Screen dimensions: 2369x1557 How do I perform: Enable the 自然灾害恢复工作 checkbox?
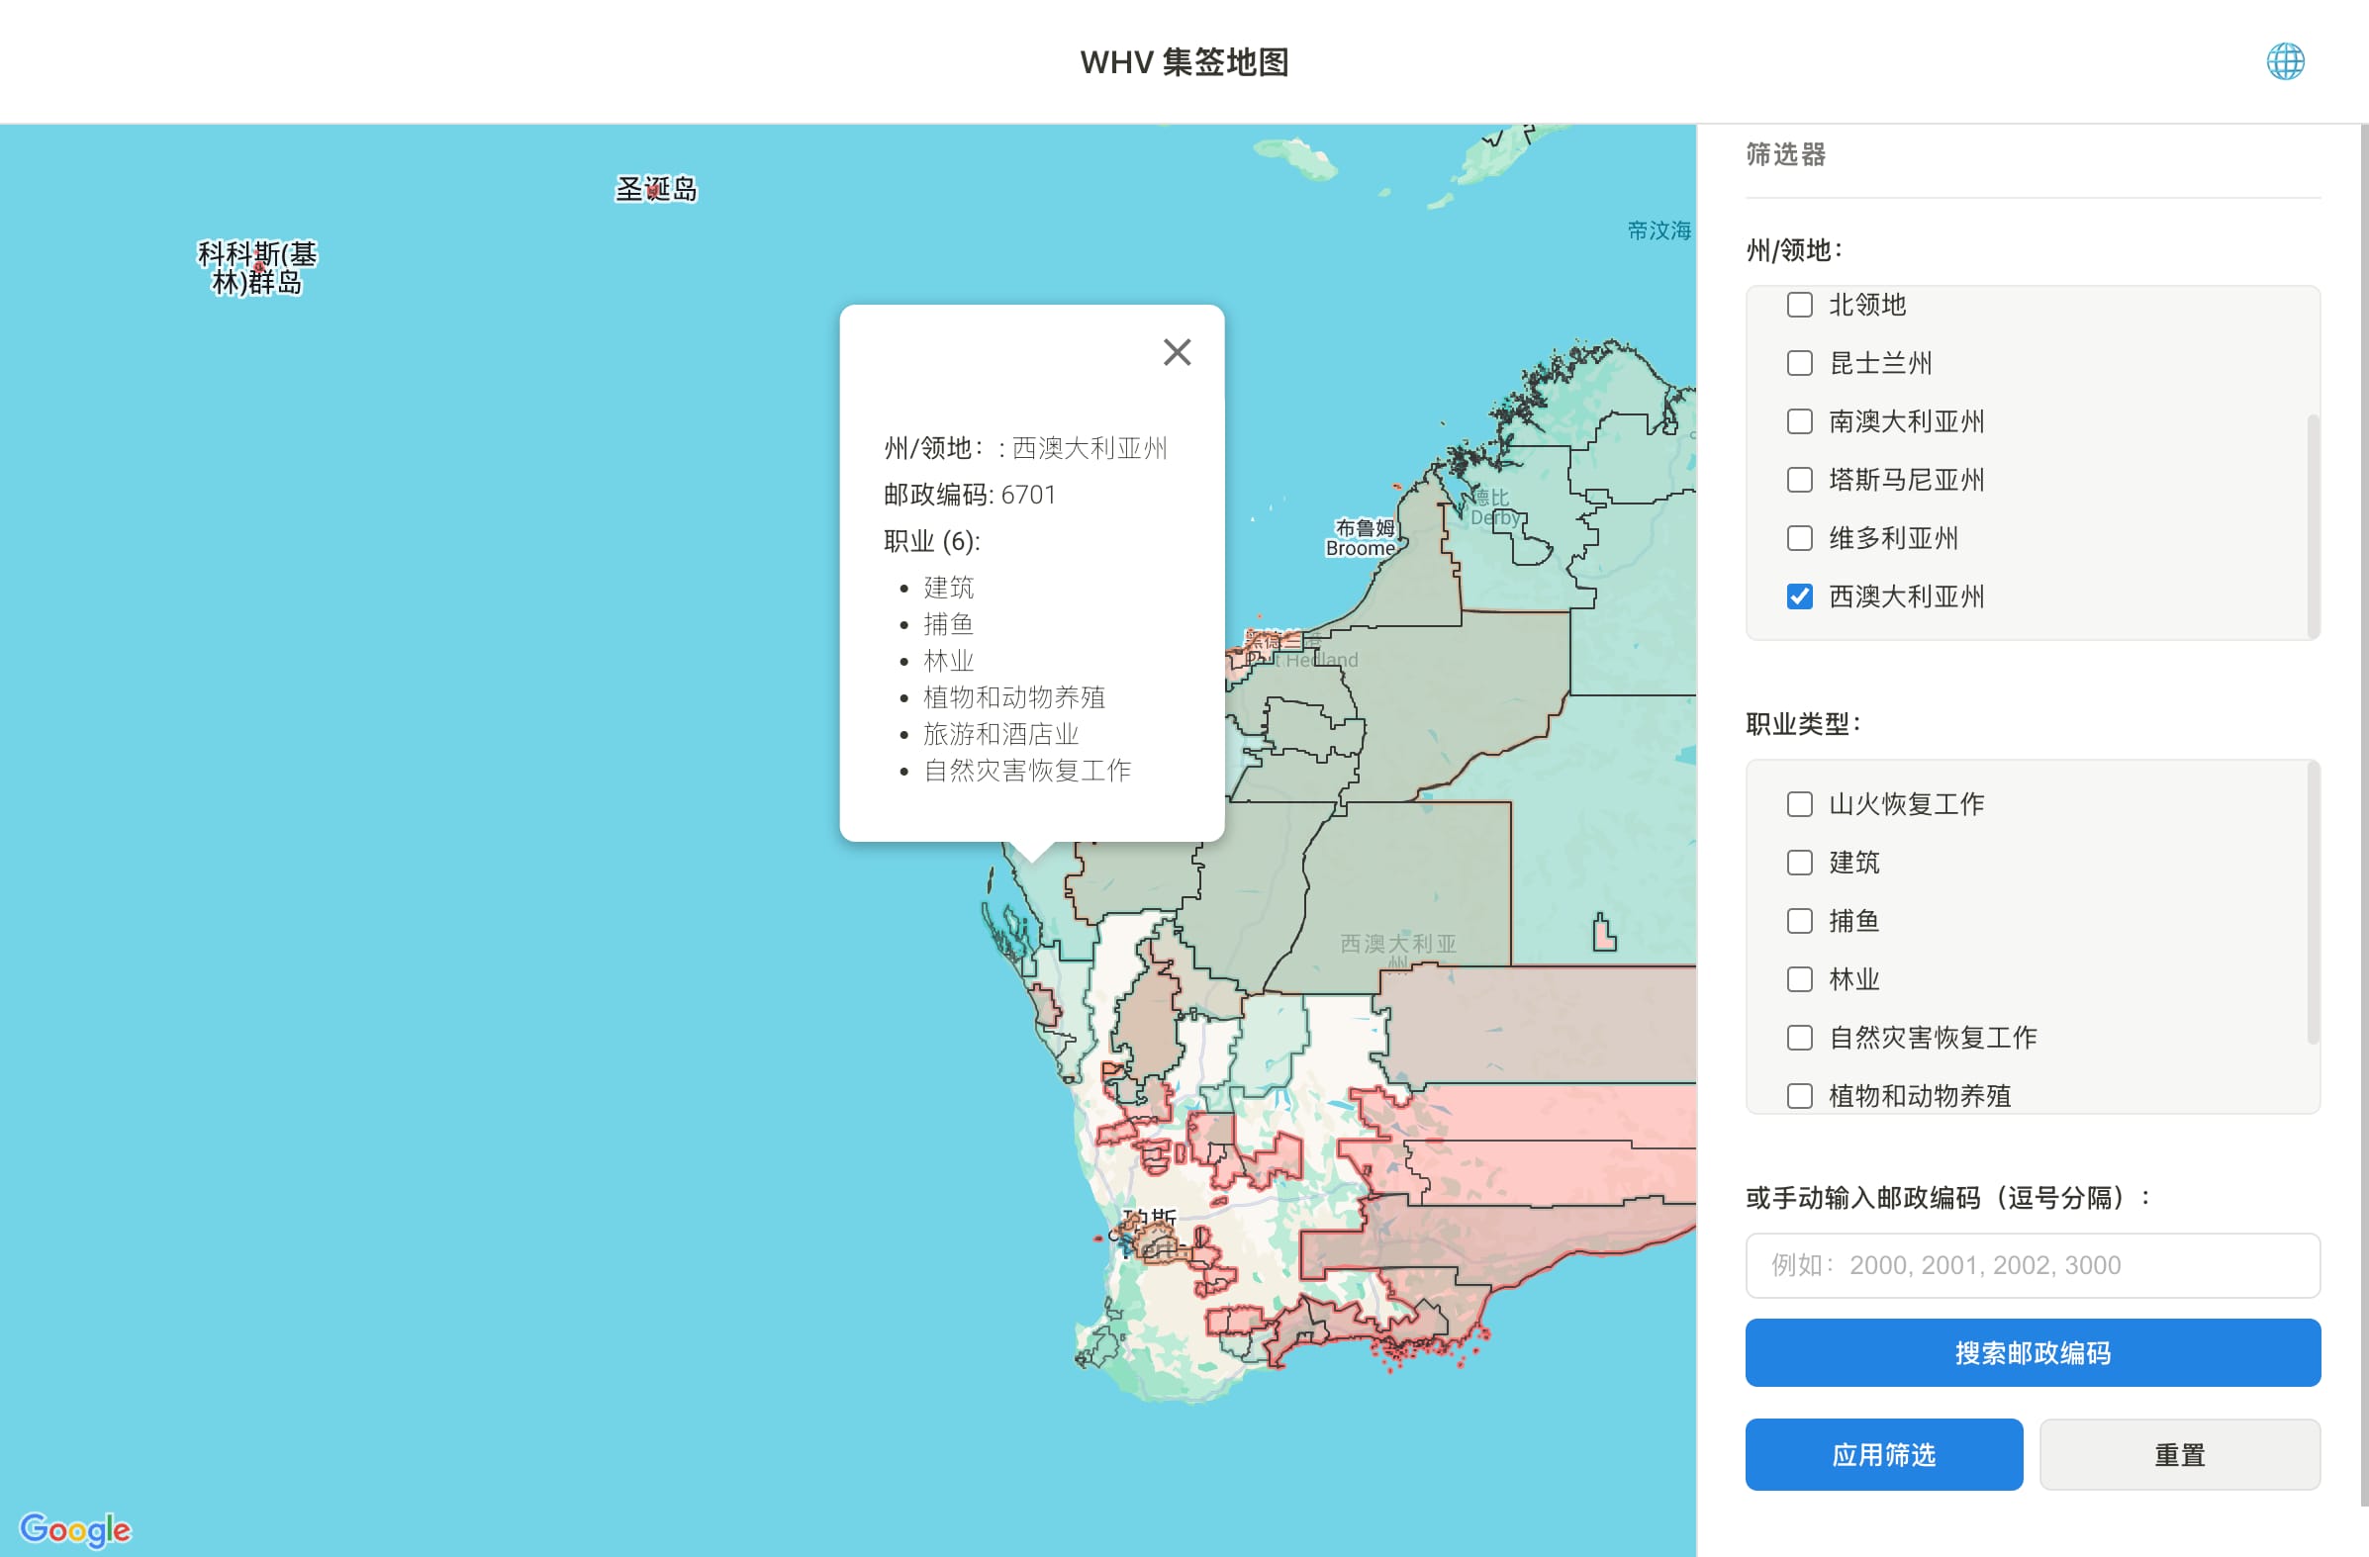coord(1800,1038)
